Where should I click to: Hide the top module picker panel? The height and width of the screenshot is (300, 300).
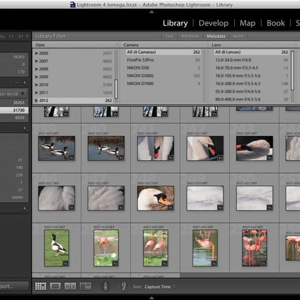152,12
